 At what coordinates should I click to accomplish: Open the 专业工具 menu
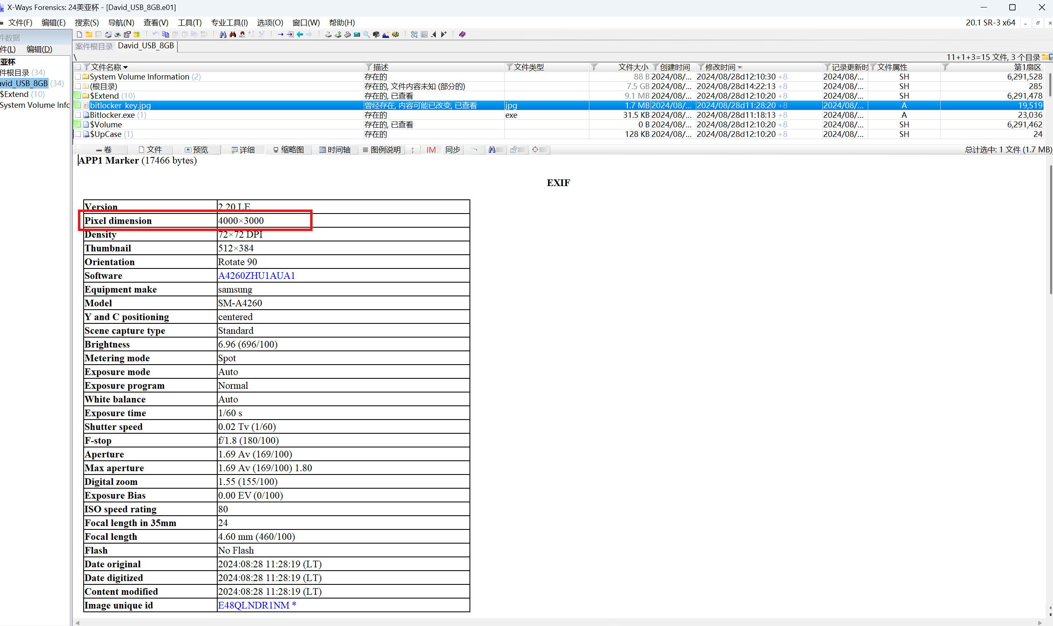pyautogui.click(x=229, y=23)
